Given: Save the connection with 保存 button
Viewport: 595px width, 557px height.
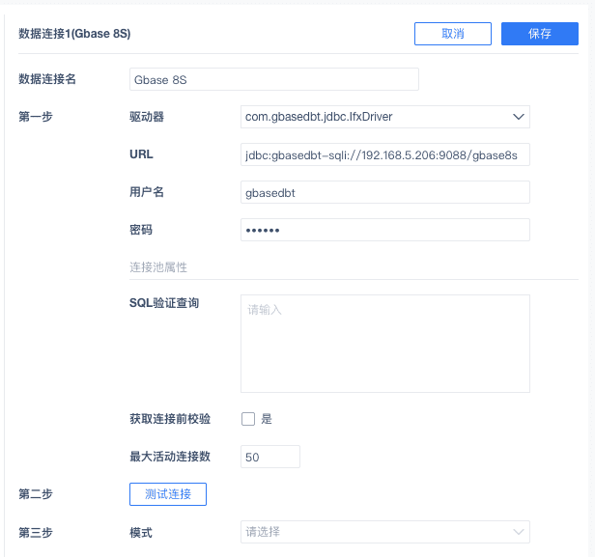Looking at the screenshot, I should pos(540,34).
